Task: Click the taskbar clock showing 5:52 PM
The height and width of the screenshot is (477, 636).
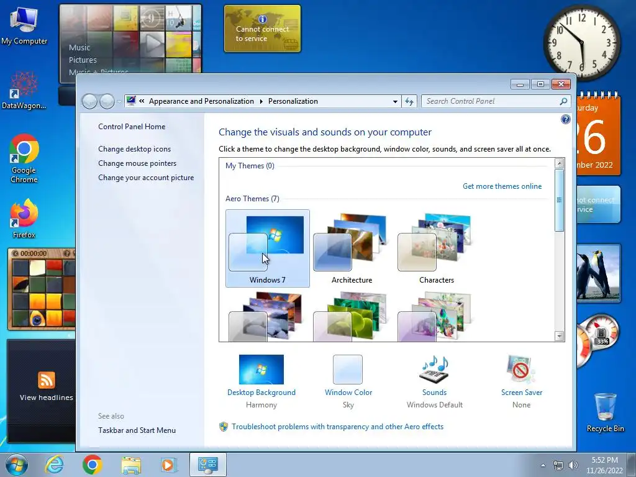Action: pos(604,465)
